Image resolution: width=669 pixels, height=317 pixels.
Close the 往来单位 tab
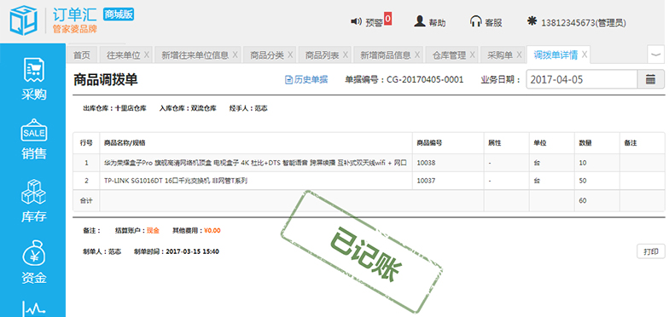click(x=147, y=55)
